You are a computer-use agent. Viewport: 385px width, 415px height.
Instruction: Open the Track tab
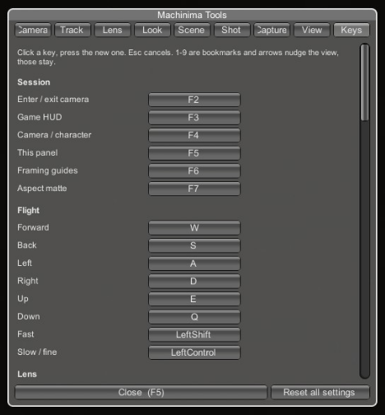coord(72,30)
